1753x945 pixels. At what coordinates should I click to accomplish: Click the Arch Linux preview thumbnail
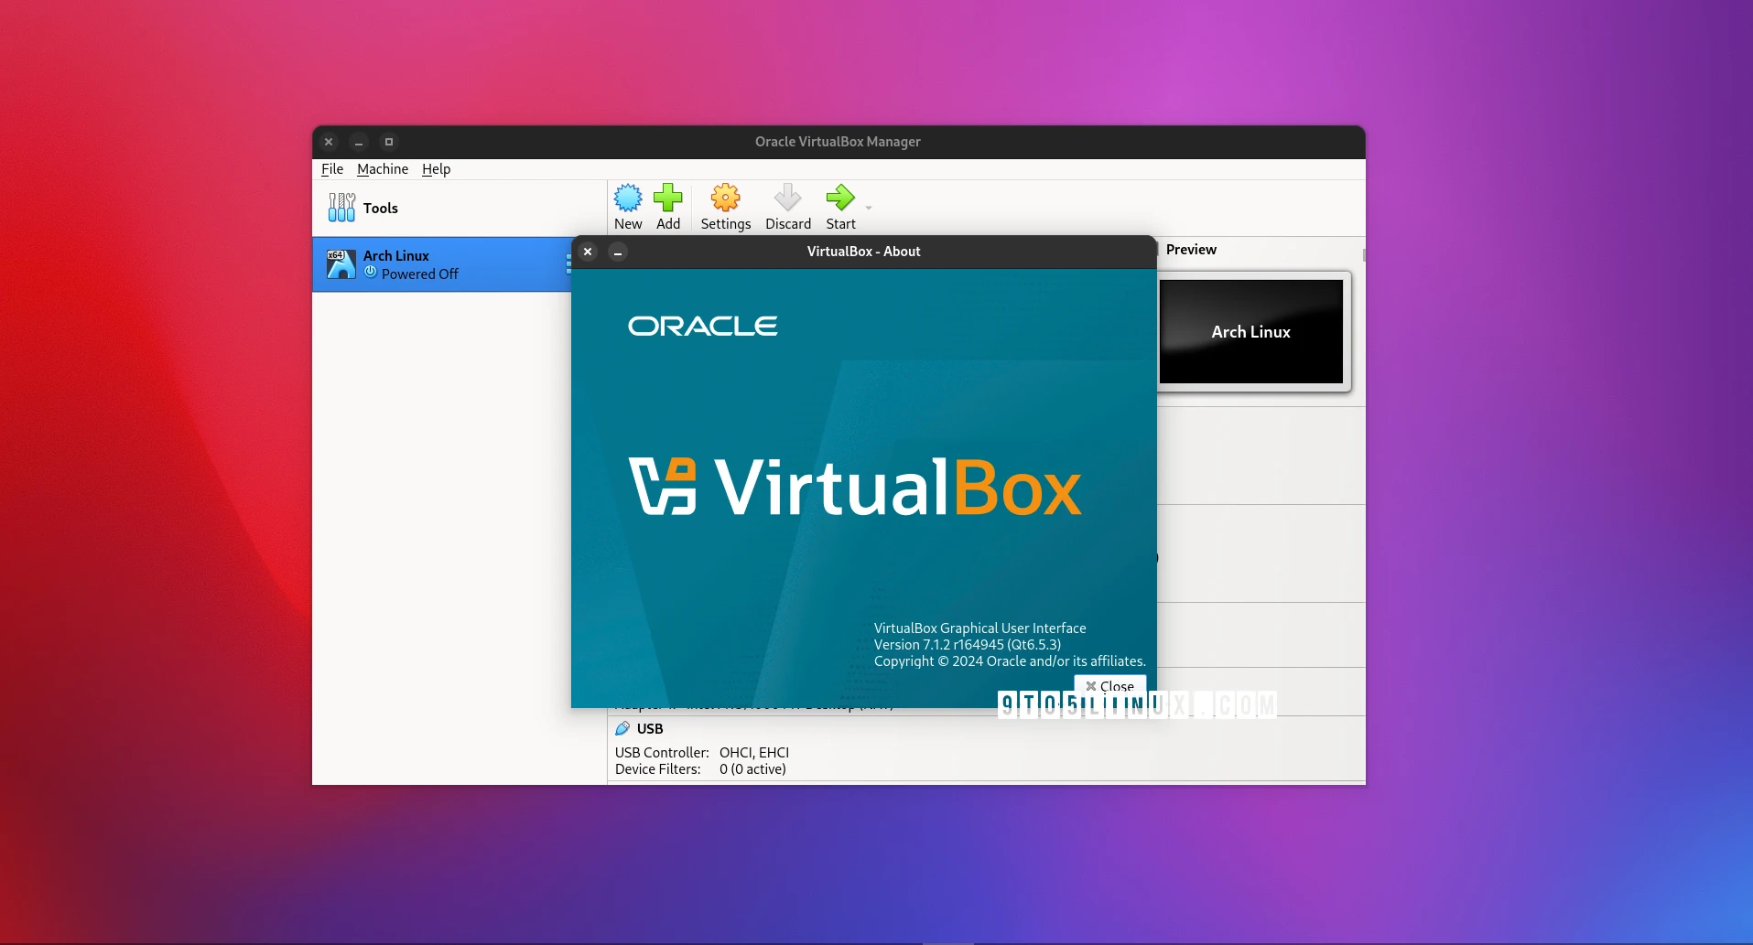(x=1250, y=332)
